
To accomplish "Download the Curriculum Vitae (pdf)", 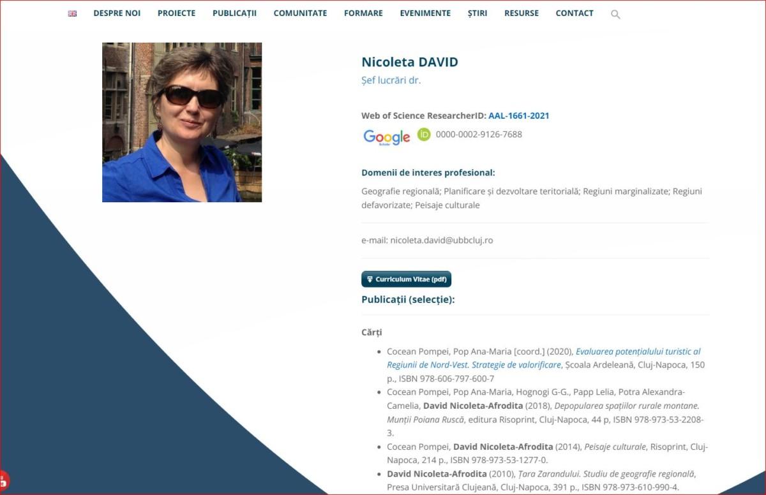I will [x=406, y=279].
